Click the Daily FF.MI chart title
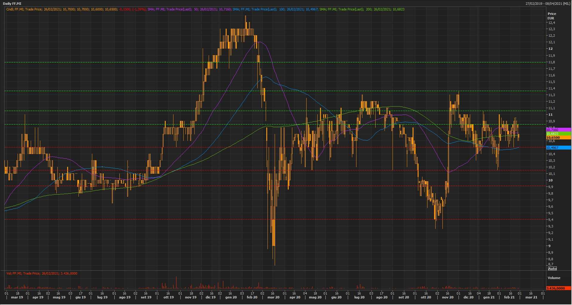The height and width of the screenshot is (305, 572). (x=12, y=4)
